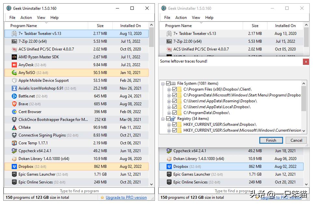Click Axialis IconWorkshop icon
Screen dimensions: 313x204
pyautogui.click(x=14, y=88)
